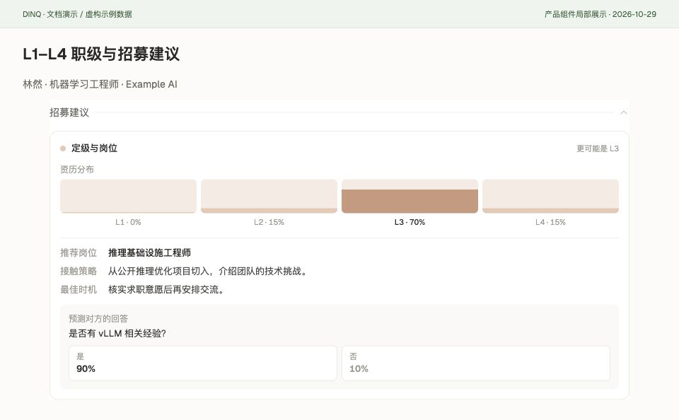Click the 资历分布 label
Screen dimensions: 679x420
(x=77, y=169)
